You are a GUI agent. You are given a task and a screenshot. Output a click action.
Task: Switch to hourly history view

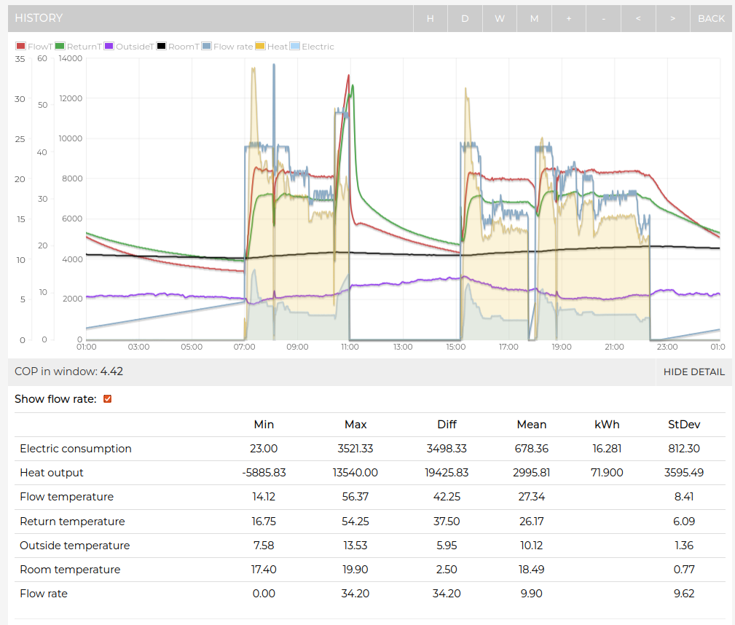click(430, 18)
